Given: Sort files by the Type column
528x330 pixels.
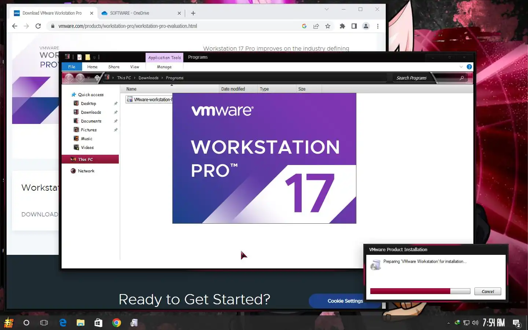Looking at the screenshot, I should (x=276, y=89).
